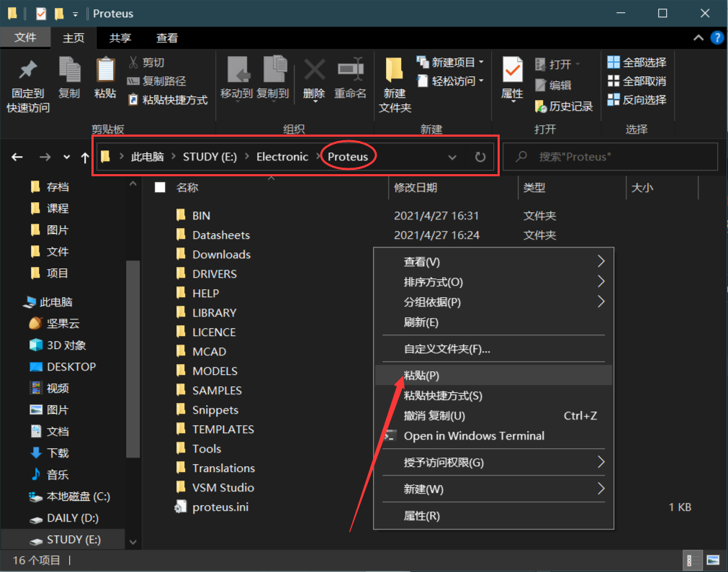Viewport: 728px width, 572px height.
Task: Click Select all (全部选择)
Action: click(x=637, y=62)
